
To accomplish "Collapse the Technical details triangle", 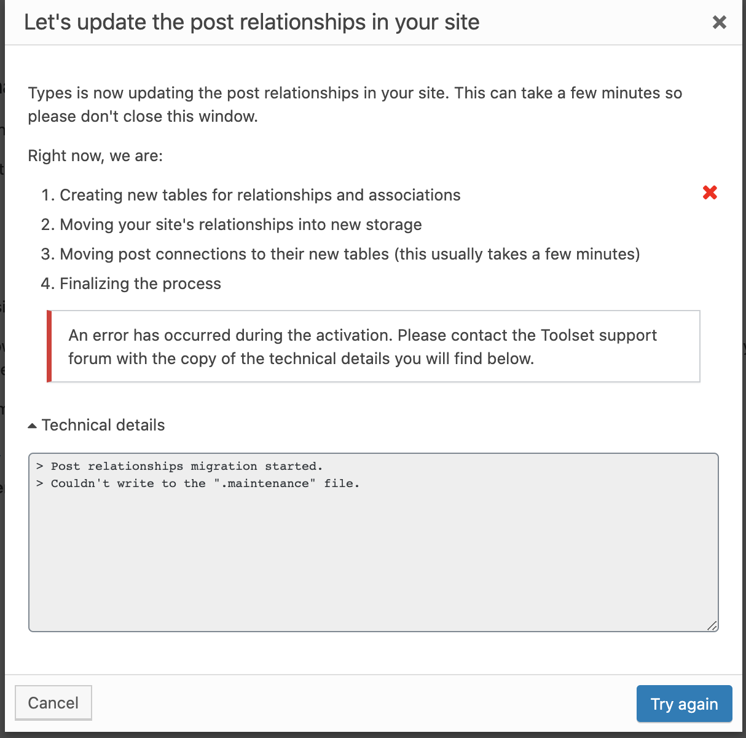I will 33,426.
